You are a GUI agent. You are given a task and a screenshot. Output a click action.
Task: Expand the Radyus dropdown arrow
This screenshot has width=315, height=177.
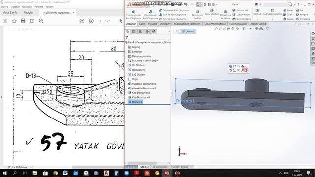point(257,19)
